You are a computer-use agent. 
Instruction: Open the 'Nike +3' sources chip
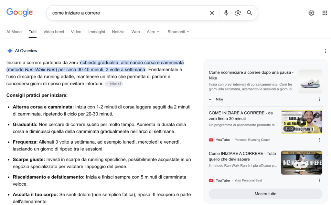pos(114,84)
